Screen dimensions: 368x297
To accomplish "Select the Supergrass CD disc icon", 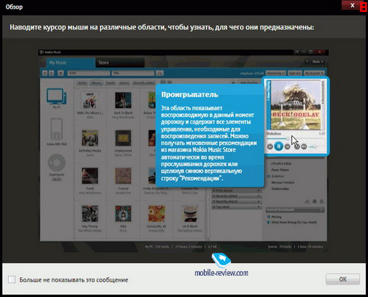I will (57, 162).
